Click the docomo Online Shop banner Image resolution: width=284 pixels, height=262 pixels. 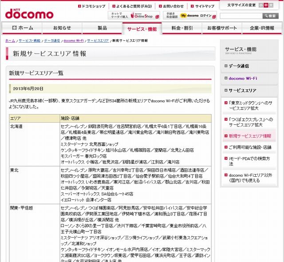point(134,15)
